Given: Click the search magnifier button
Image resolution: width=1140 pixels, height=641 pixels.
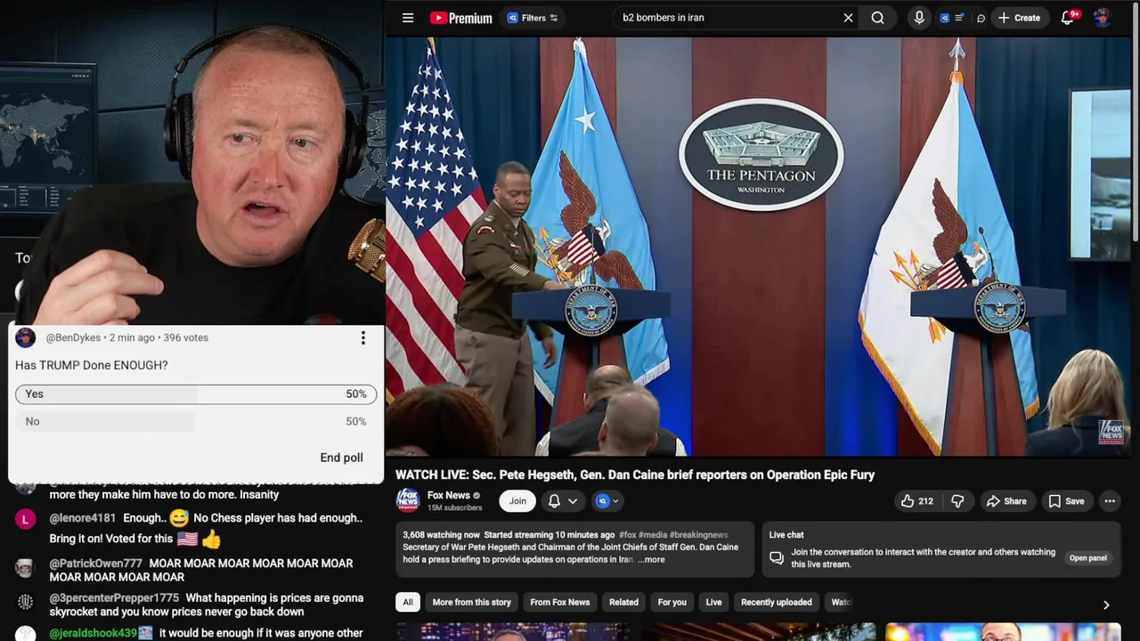Looking at the screenshot, I should 878,18.
